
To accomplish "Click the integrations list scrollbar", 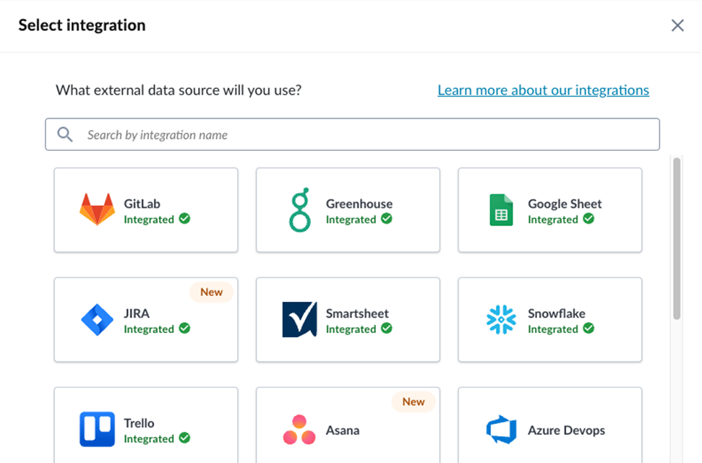I will coord(677,238).
